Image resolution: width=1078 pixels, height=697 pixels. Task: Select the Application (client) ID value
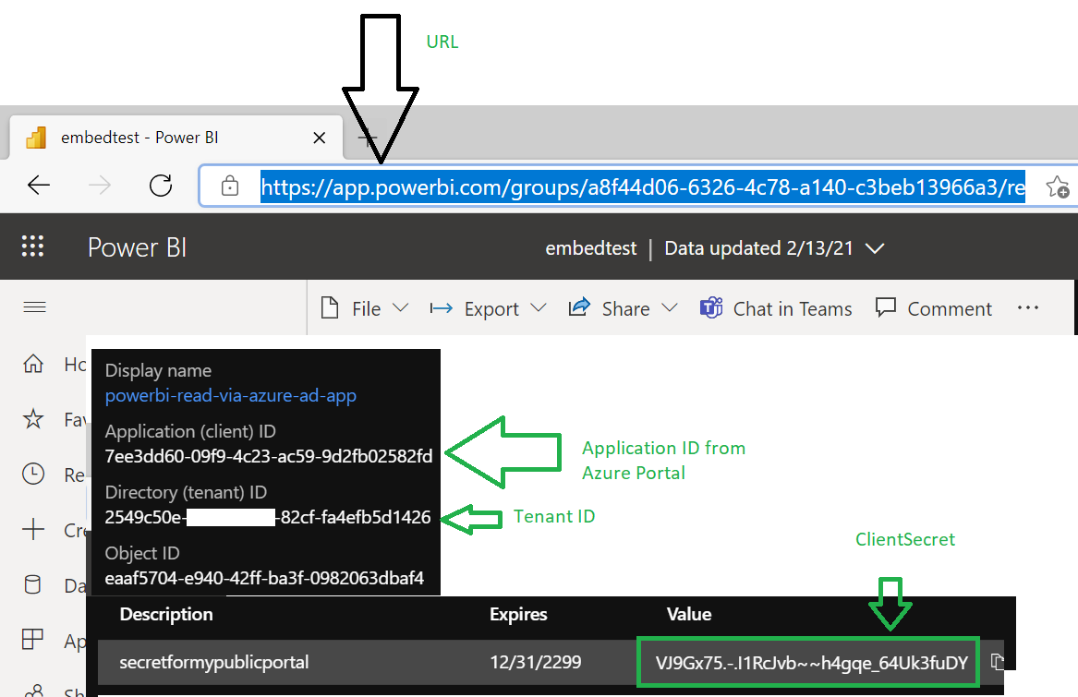tap(269, 456)
